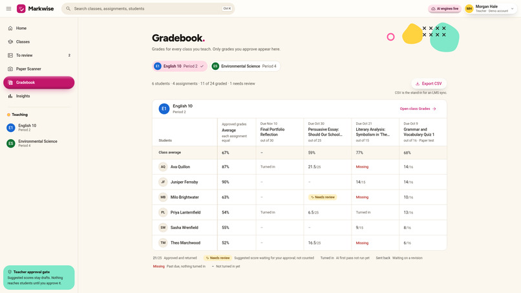
Task: Click the AQ avatar for Ava Quillon
Action: point(163,167)
